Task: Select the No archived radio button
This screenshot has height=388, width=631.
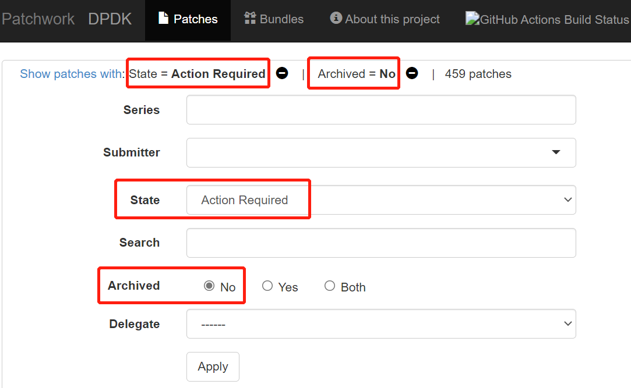Action: 209,286
